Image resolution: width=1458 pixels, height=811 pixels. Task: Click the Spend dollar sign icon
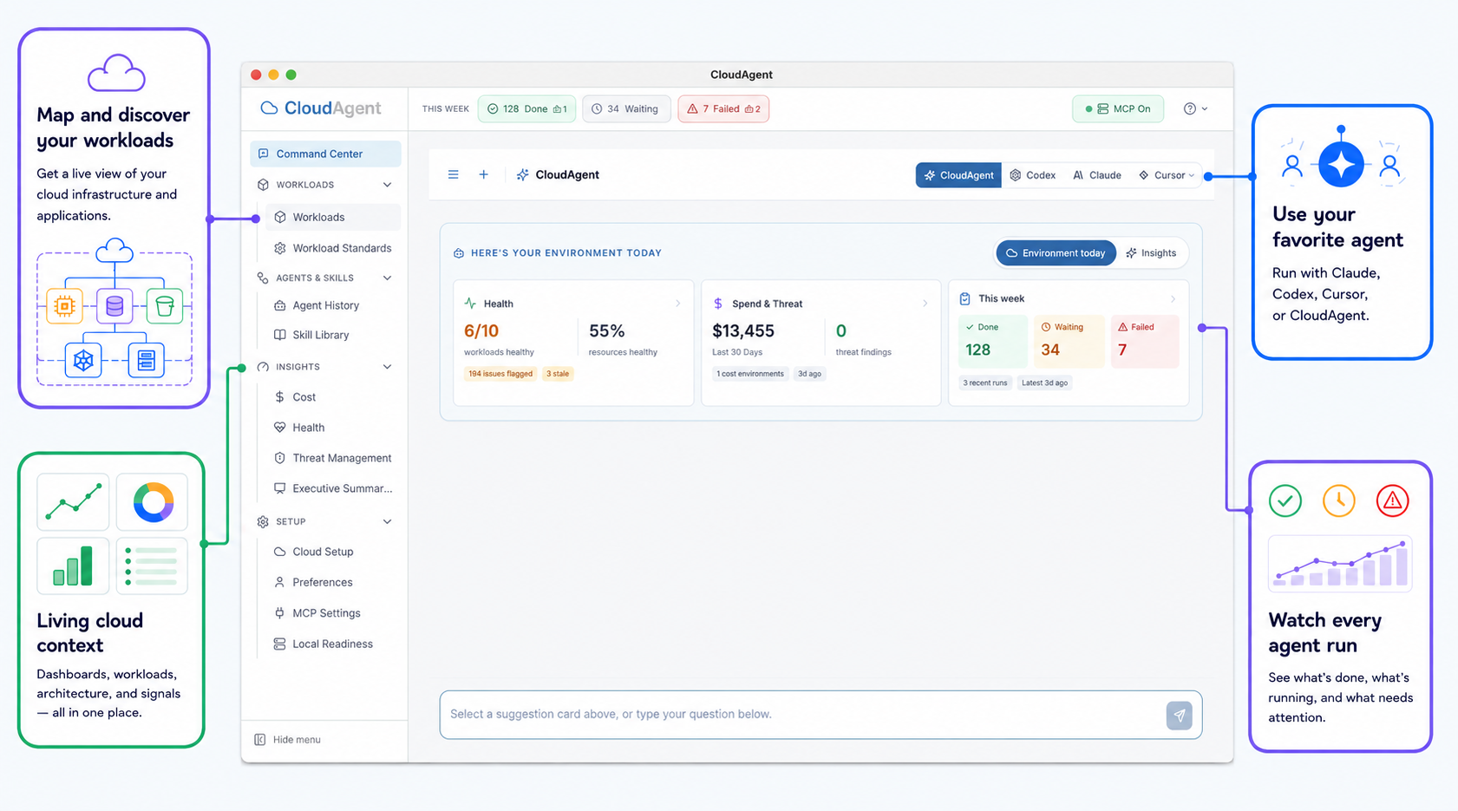click(x=718, y=304)
